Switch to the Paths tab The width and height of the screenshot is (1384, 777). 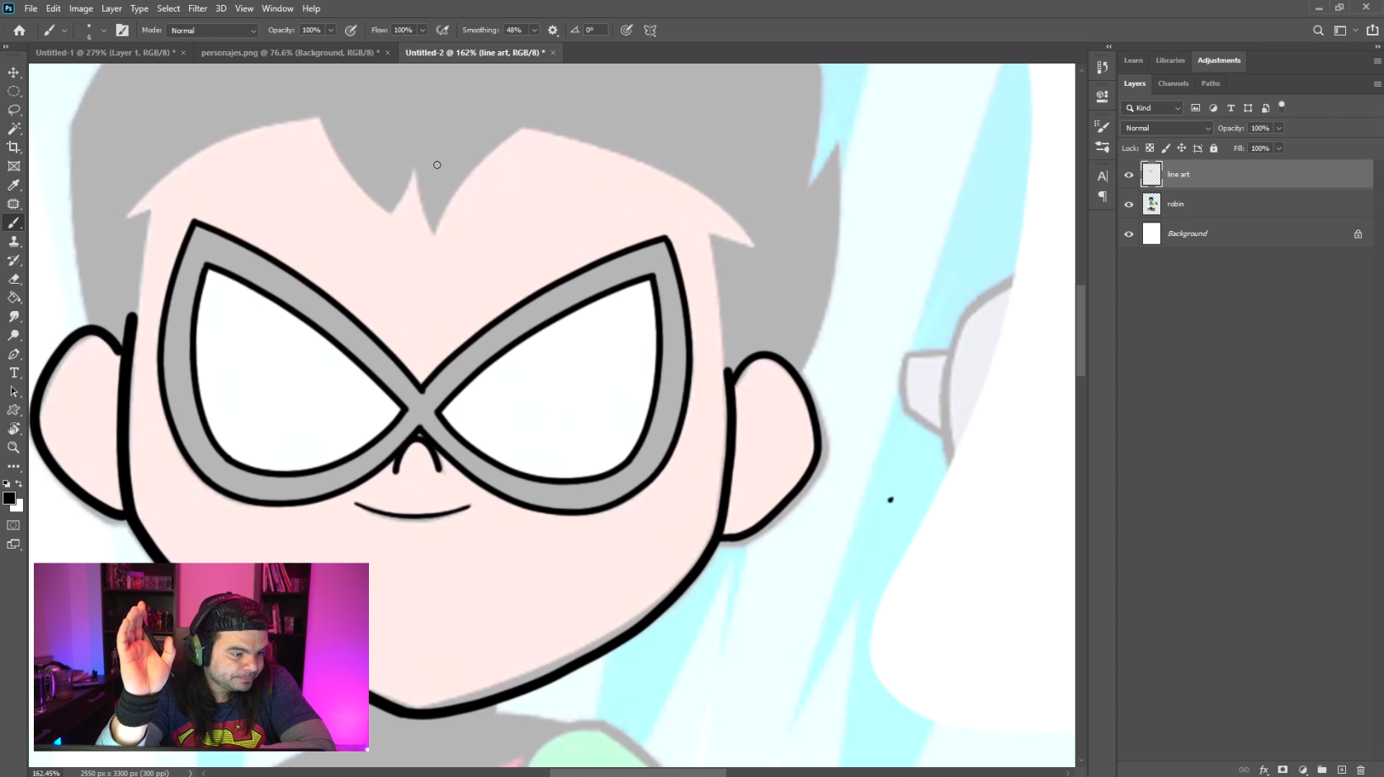point(1210,83)
